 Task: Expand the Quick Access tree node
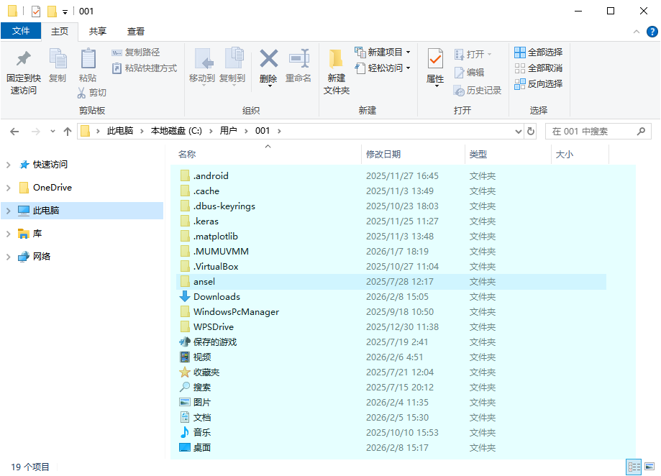(9, 165)
